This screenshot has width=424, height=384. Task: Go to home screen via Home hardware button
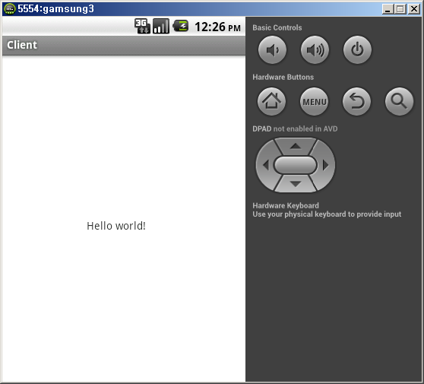coord(271,101)
